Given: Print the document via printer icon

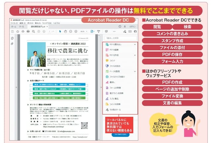Looking at the screenshot, I should 28,31.
